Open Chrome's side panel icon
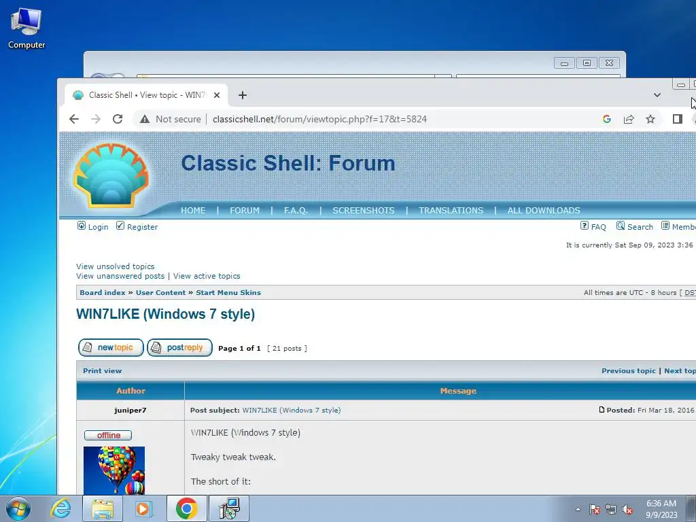This screenshot has height=522, width=696. tap(678, 119)
